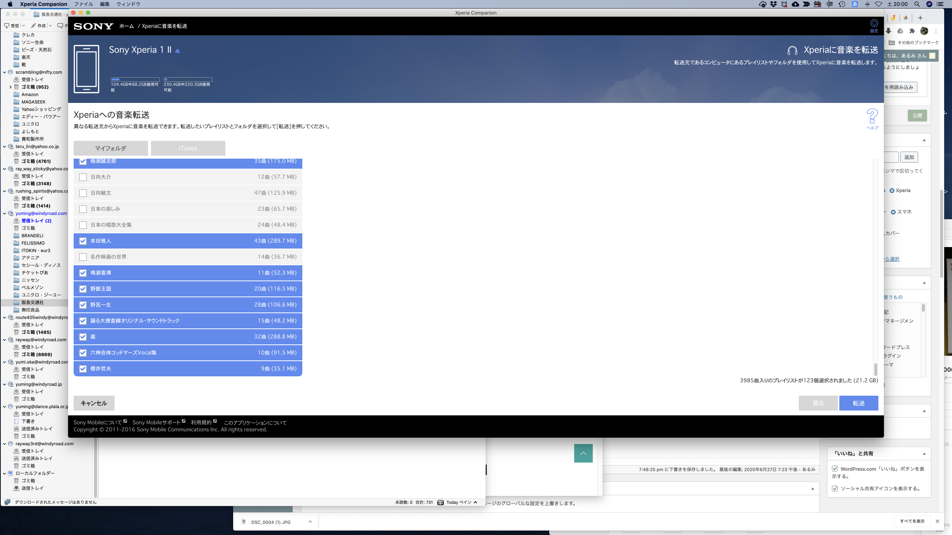Click すべてを表示 in downloads bar
952x535 pixels.
click(x=912, y=521)
